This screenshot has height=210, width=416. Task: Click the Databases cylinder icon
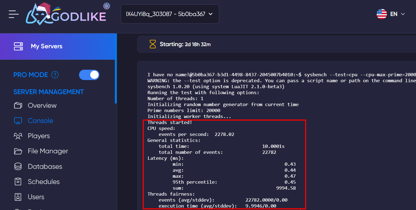click(18, 166)
